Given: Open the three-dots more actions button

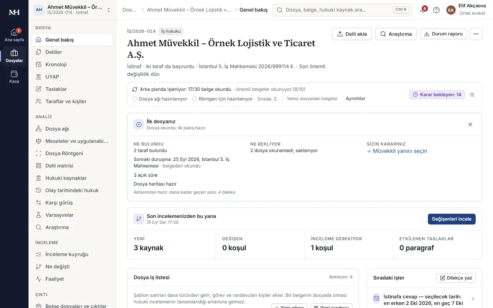Looking at the screenshot, I should pyautogui.click(x=476, y=34).
